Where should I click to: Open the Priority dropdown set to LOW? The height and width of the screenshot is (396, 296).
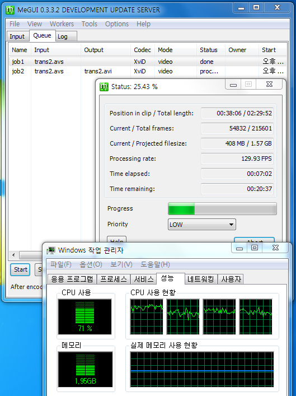202,224
